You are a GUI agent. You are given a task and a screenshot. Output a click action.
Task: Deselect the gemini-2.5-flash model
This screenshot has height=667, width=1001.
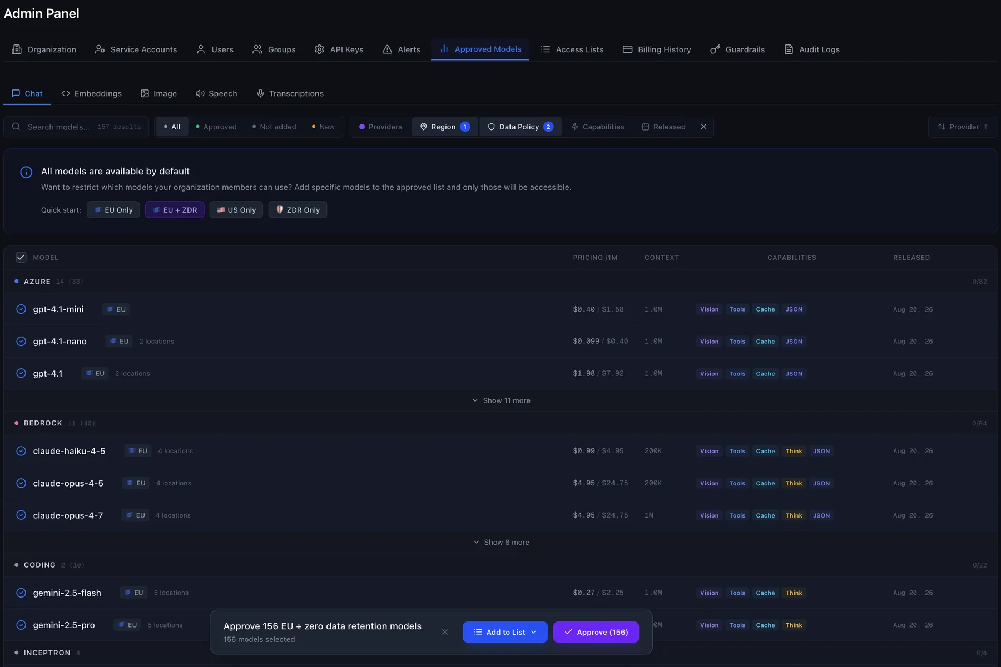point(21,593)
